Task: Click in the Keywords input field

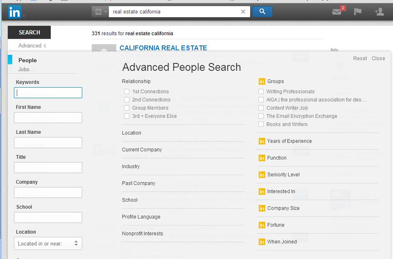Action: 48,93
